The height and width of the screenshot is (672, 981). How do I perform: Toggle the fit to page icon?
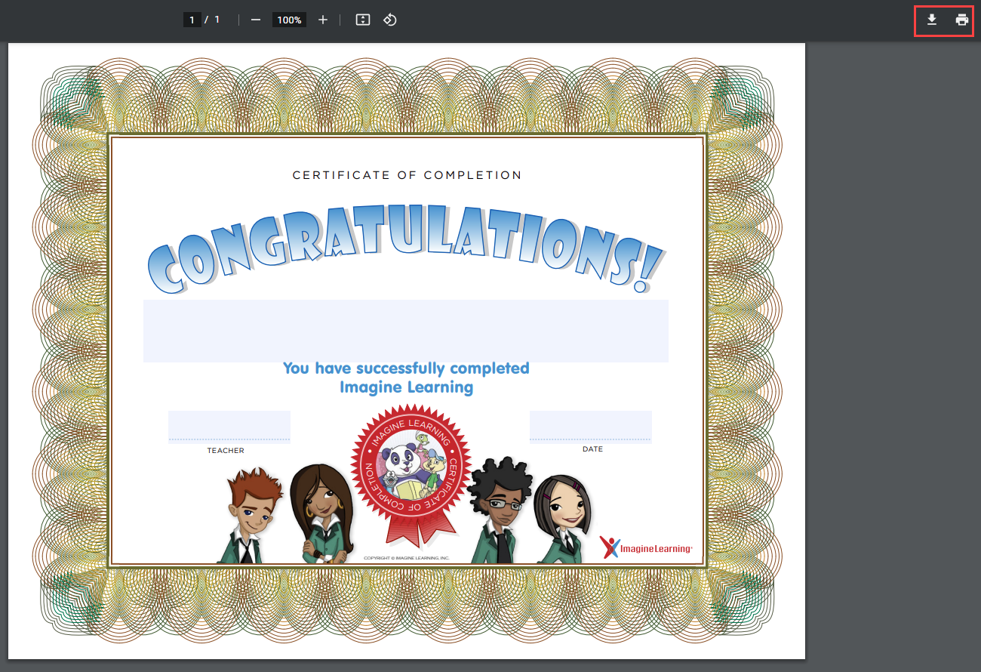point(363,20)
